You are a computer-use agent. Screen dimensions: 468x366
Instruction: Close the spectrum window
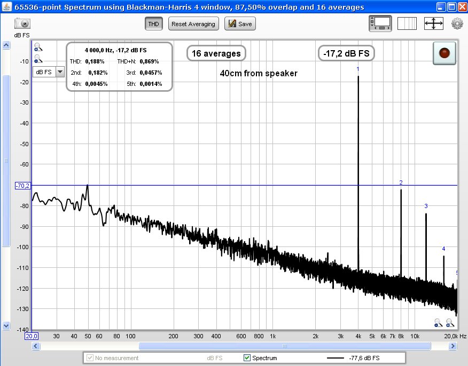tap(463, 7)
